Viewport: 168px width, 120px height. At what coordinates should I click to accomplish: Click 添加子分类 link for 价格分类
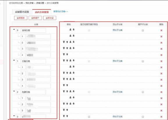(x=117, y=61)
